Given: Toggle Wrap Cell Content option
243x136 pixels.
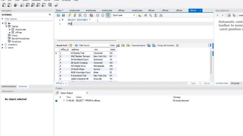Looking at the screenshot, I should click(x=178, y=45).
